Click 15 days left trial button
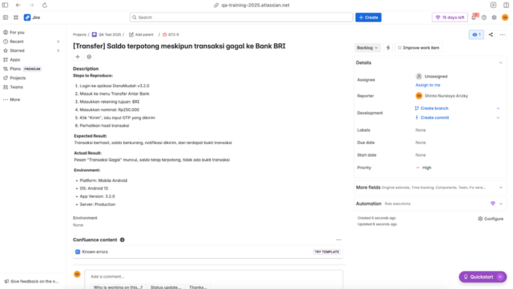This screenshot has width=513, height=289. 450,17
